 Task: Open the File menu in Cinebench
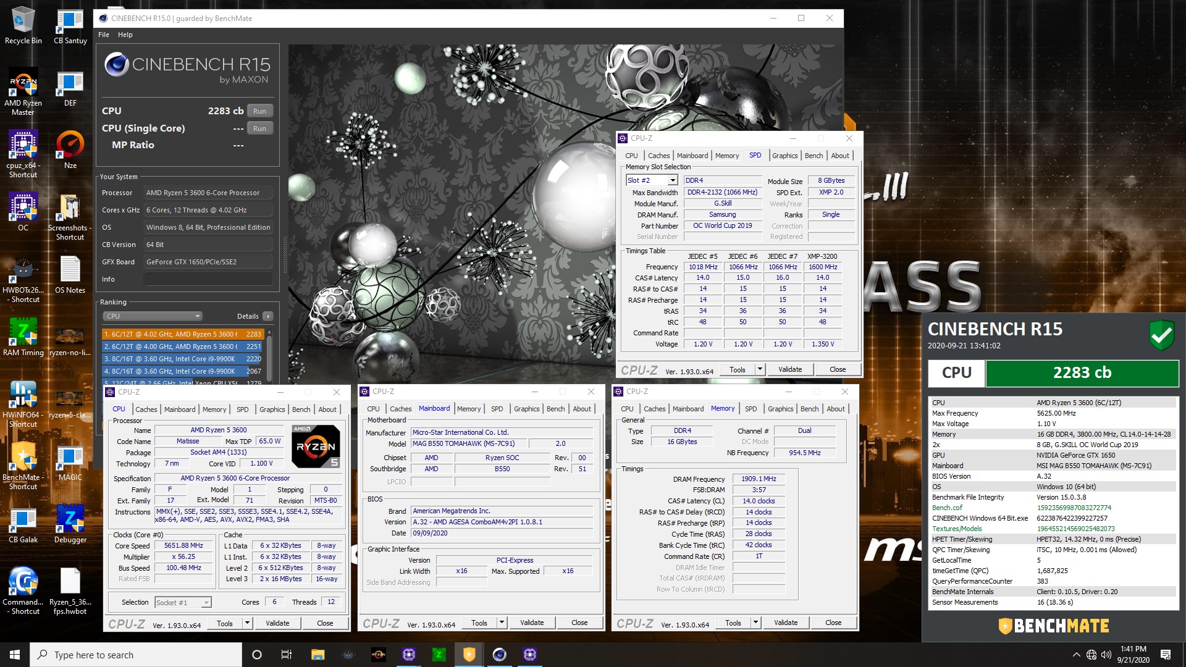tap(104, 35)
